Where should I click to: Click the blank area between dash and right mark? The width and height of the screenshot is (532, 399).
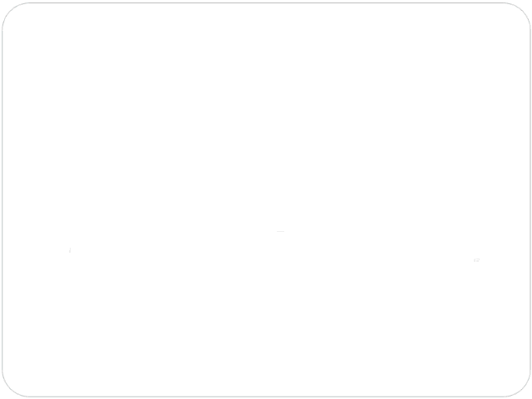pos(378,246)
